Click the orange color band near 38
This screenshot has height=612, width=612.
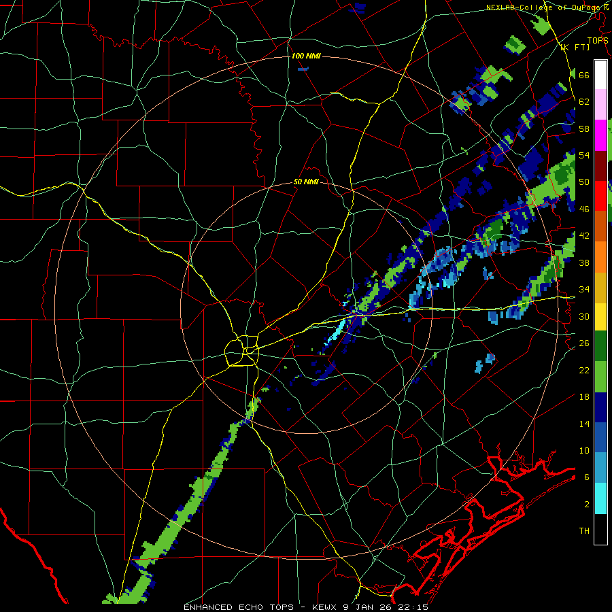coord(600,256)
